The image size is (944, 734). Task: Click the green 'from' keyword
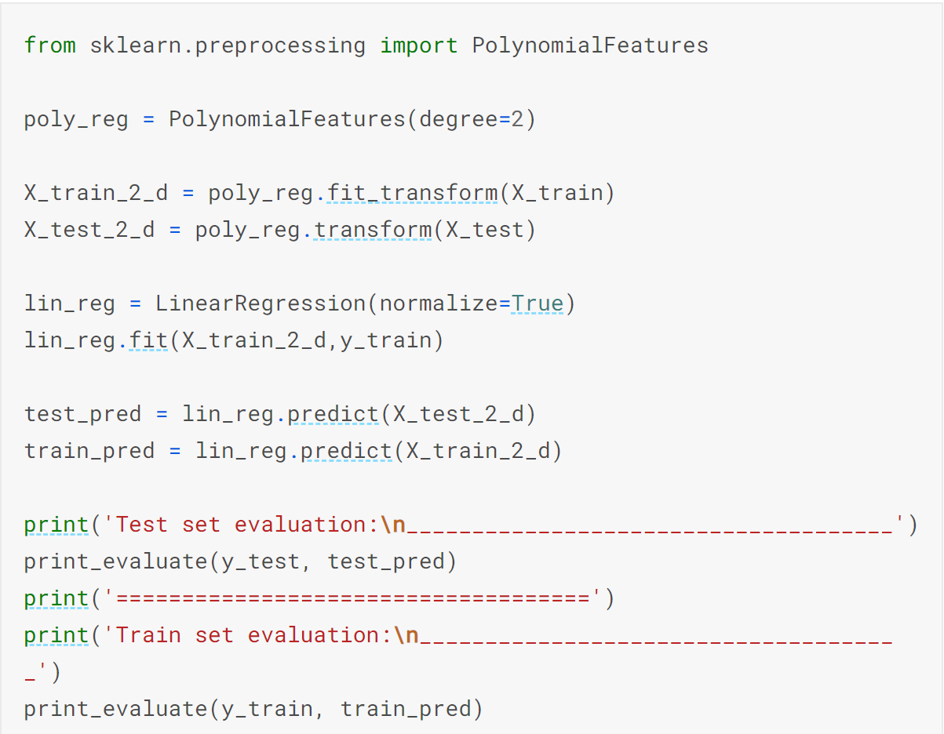[50, 45]
